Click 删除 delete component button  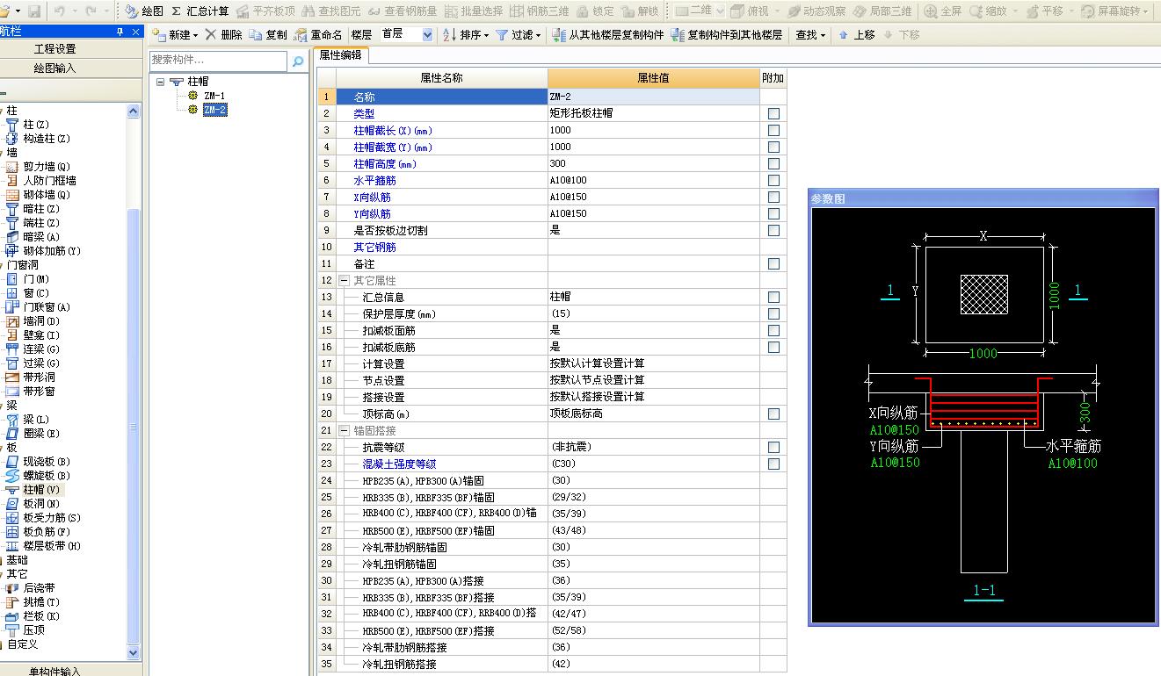[x=223, y=35]
